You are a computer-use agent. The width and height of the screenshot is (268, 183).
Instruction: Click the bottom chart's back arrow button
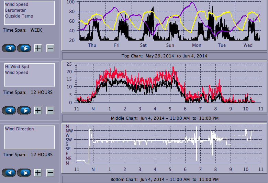click(x=9, y=173)
